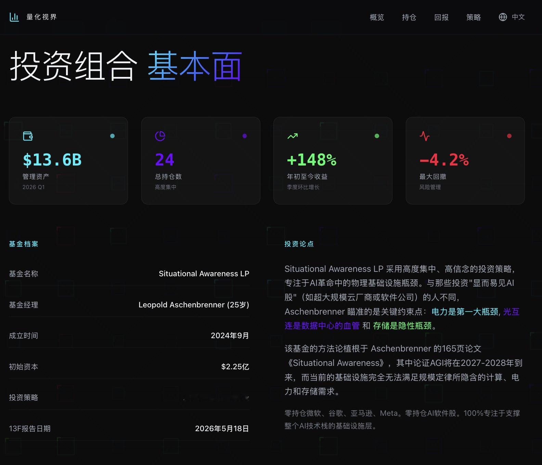Click the globe language icon
Screen dimensions: 542x465
click(x=503, y=17)
